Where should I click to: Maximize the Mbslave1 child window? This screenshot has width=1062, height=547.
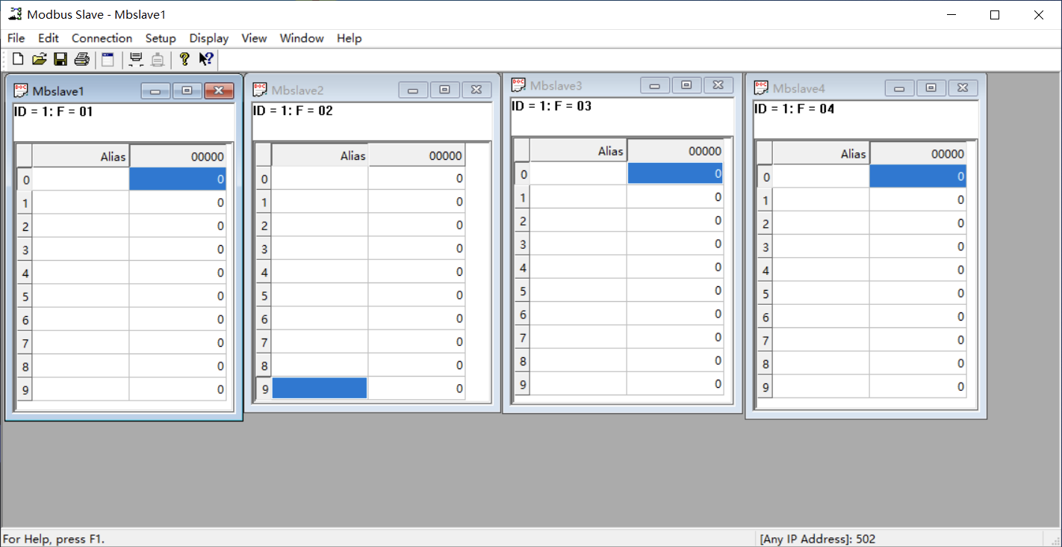point(187,90)
